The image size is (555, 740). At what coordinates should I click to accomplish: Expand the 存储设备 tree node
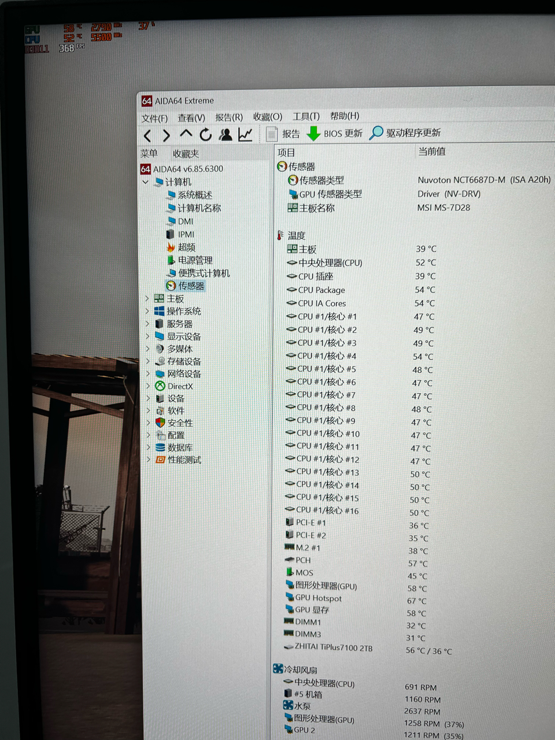tap(147, 361)
